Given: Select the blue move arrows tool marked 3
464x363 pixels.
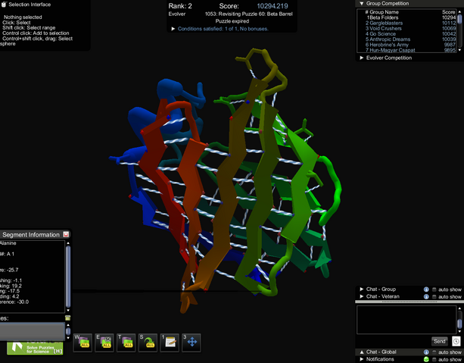Looking at the screenshot, I should 192,343.
